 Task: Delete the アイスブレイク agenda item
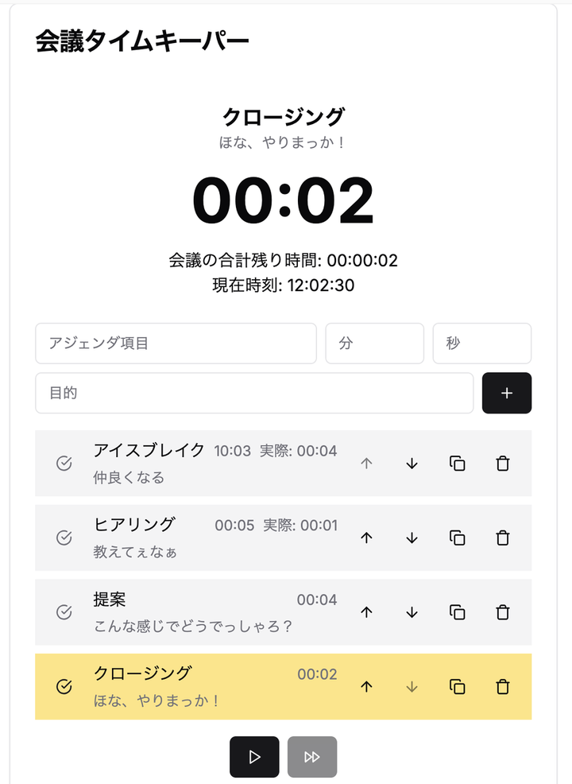coord(502,464)
